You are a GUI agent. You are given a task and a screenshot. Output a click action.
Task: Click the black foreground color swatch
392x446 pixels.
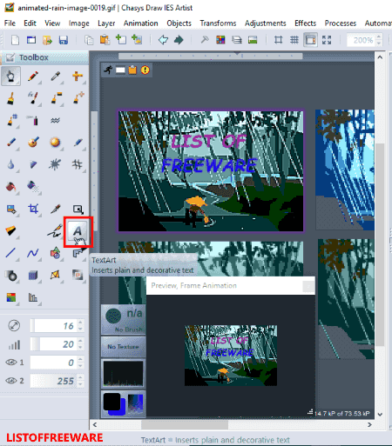pyautogui.click(x=112, y=402)
